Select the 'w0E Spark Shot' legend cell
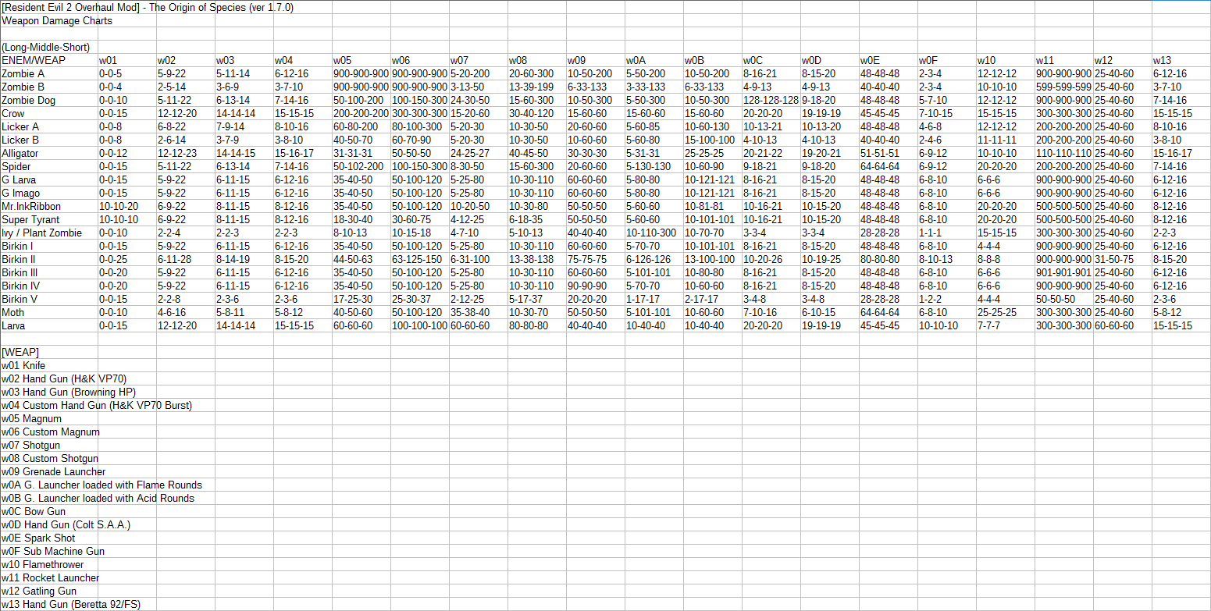The image size is (1211, 611). [x=49, y=538]
